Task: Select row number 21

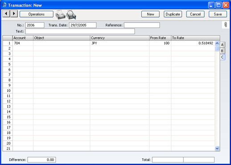Action: click(8, 149)
